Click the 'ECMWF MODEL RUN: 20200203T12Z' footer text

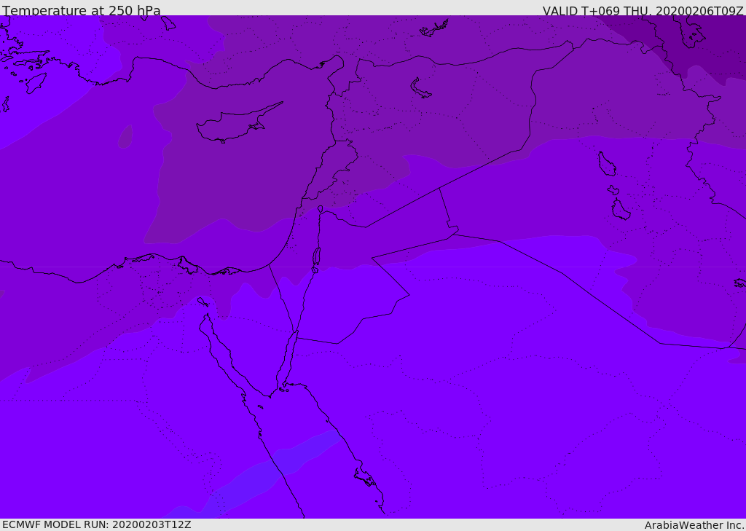97,524
